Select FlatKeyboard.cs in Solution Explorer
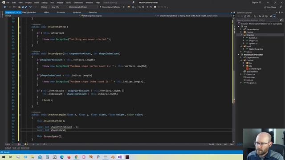The width and height of the screenshot is (285, 160). 256,49
